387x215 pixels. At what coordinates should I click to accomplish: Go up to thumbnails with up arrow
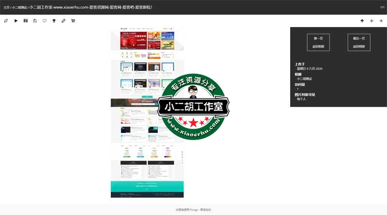362,21
